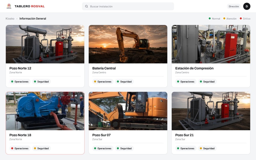256x160 pixels.
Task: Open Seguridad status of Pozo Sur 07
Action: [x=124, y=148]
